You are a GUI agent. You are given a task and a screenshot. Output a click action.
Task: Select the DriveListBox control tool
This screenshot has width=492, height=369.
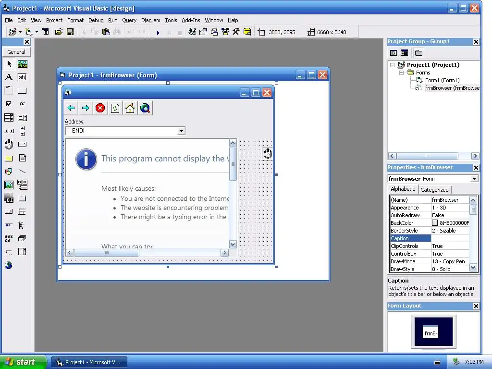(22, 144)
